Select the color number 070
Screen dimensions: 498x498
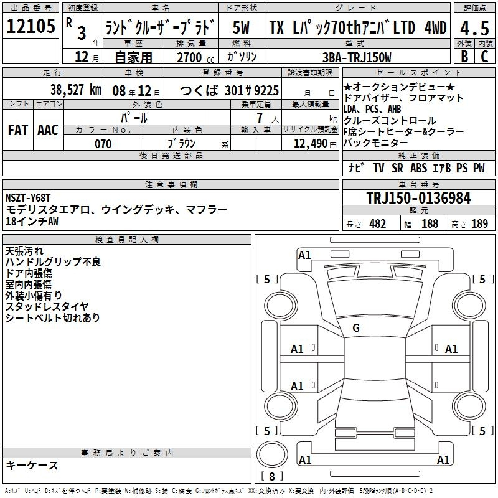(x=103, y=144)
